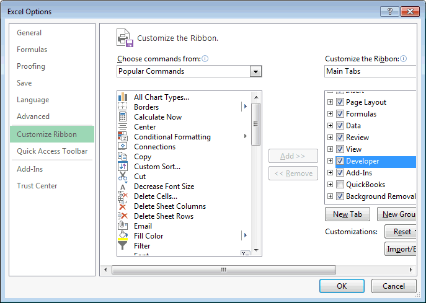Click the Reset customizations button
Screen dimensions: 426x303
(401, 232)
